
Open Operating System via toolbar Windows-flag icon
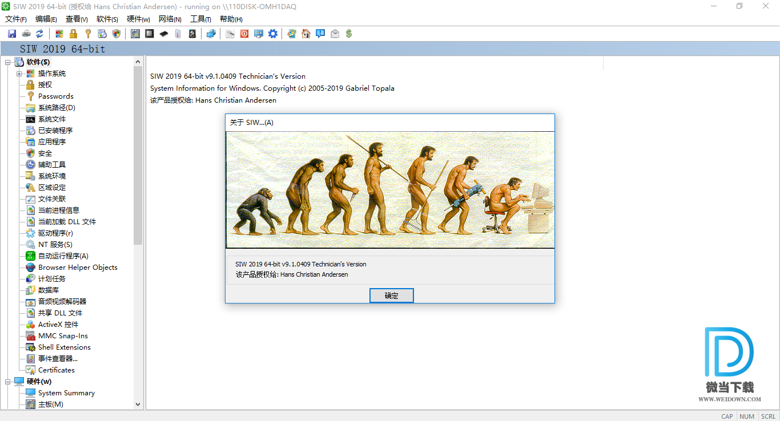click(x=59, y=34)
